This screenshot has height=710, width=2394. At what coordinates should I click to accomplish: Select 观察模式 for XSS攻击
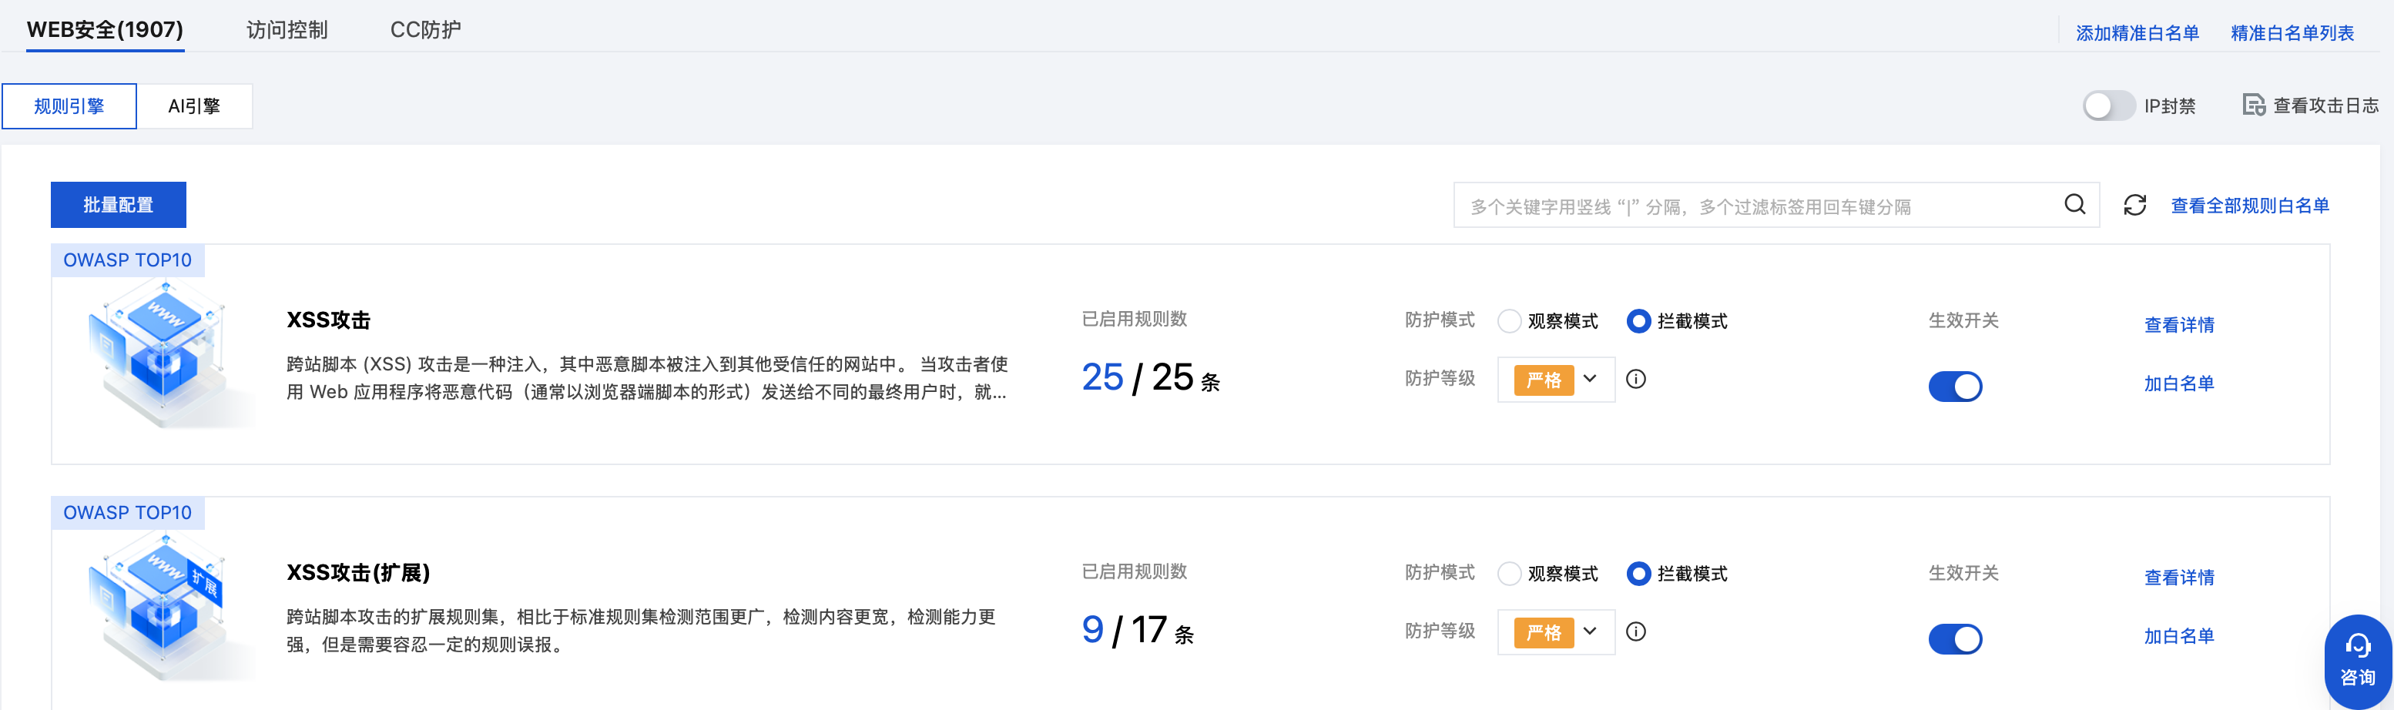pyautogui.click(x=1510, y=322)
